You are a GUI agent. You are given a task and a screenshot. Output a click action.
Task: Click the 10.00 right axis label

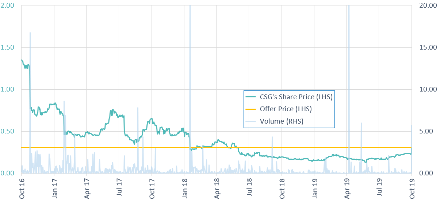pyautogui.click(x=426, y=89)
